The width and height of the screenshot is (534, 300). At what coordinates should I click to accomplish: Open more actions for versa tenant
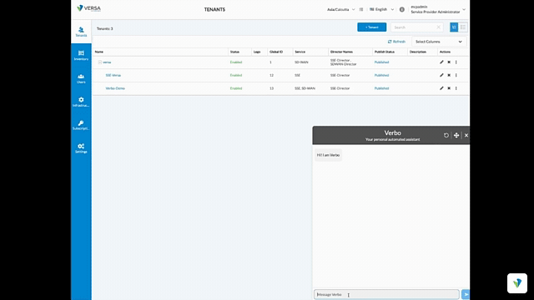coord(456,62)
